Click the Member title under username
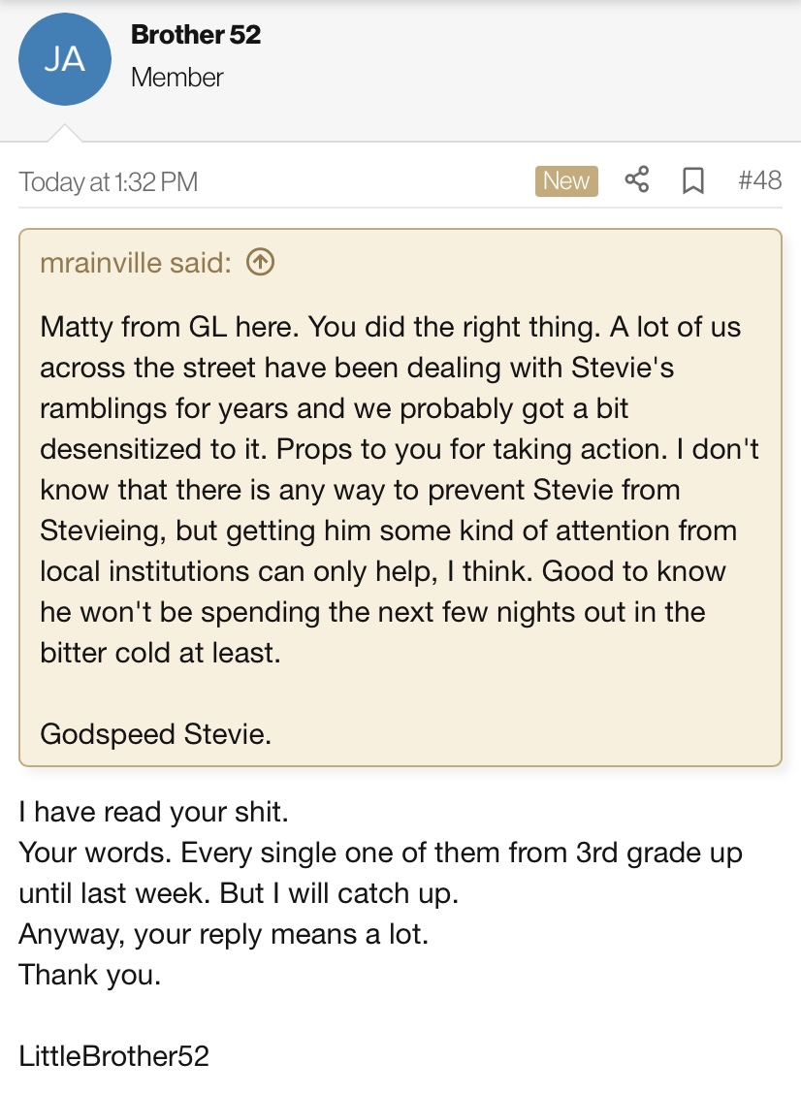The height and width of the screenshot is (1095, 801). (x=177, y=78)
